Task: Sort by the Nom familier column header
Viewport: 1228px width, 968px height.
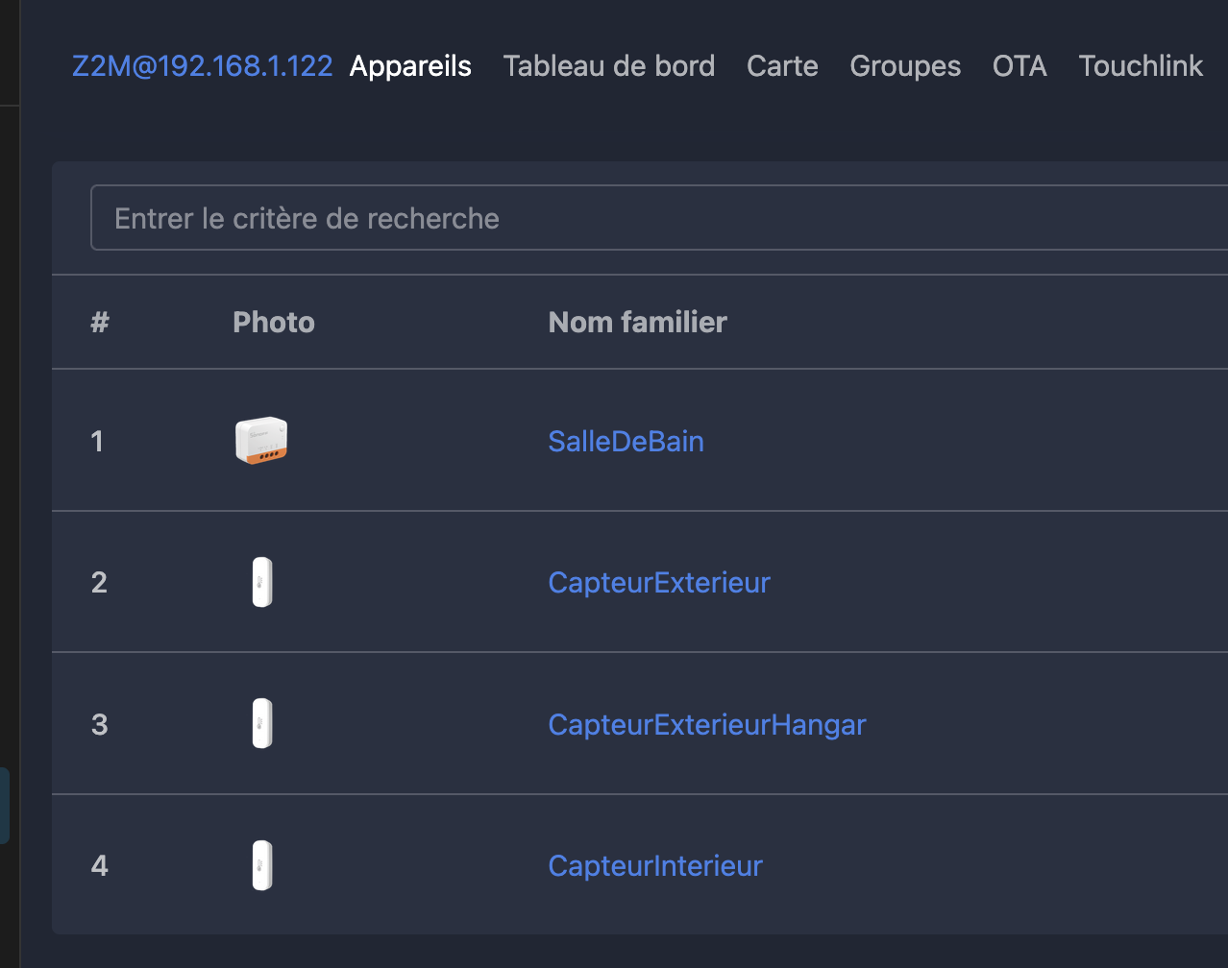Action: [637, 322]
